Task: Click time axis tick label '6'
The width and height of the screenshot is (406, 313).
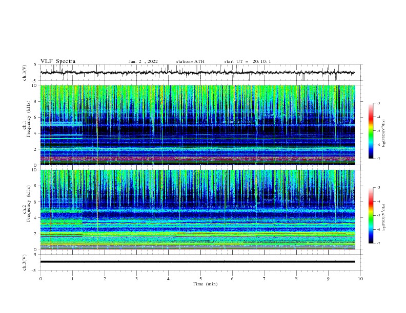Action: pyautogui.click(x=232, y=279)
